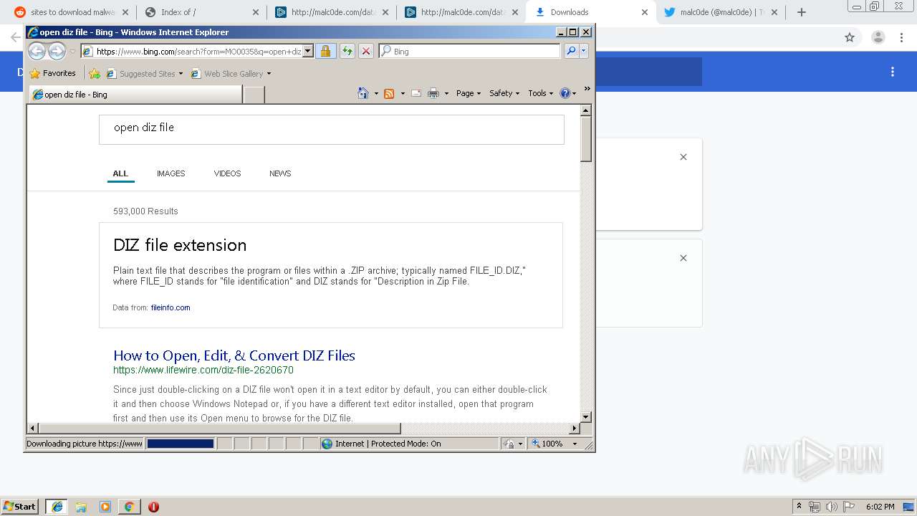Viewport: 917px width, 516px height.
Task: Click IE vertical scrollbar down arrow
Action: tap(586, 416)
